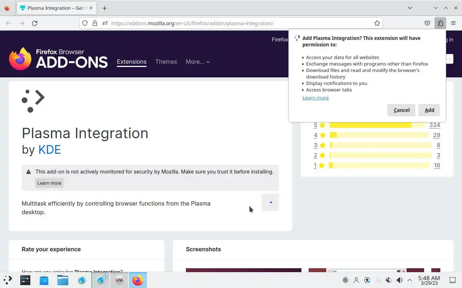Click the Plasma Integration add-on icon
Screen dimensions: 462x288
pyautogui.click(x=33, y=101)
